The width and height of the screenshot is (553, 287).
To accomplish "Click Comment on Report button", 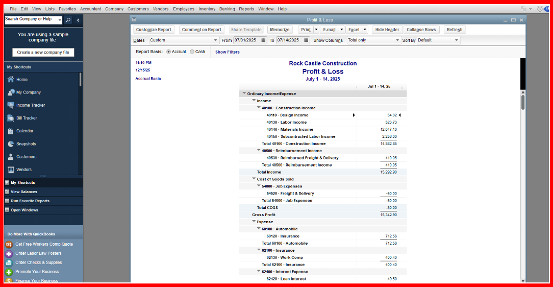I will click(202, 30).
